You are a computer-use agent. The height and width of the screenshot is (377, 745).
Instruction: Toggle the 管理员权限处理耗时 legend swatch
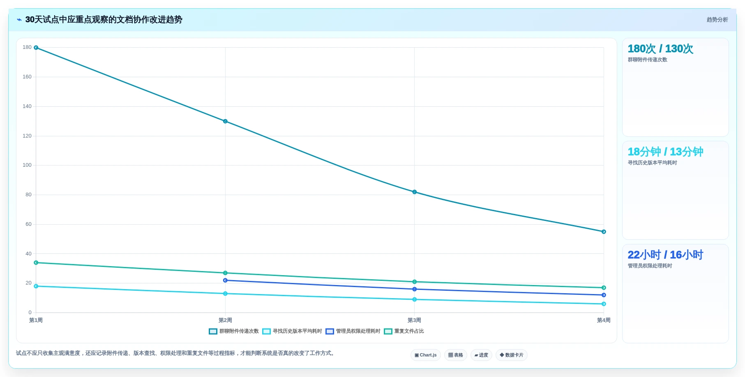tap(330, 331)
